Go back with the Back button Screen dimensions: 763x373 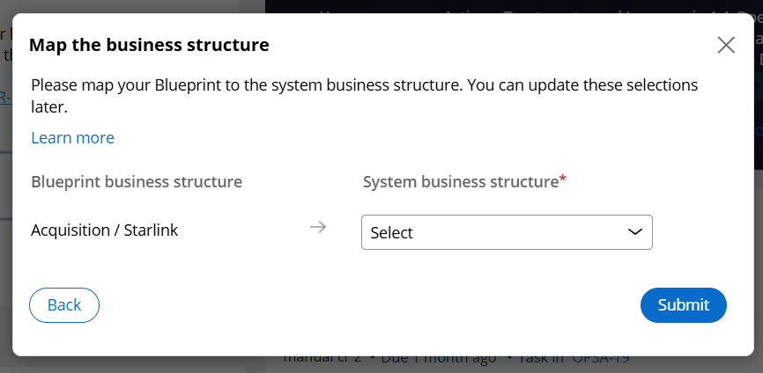(x=64, y=305)
